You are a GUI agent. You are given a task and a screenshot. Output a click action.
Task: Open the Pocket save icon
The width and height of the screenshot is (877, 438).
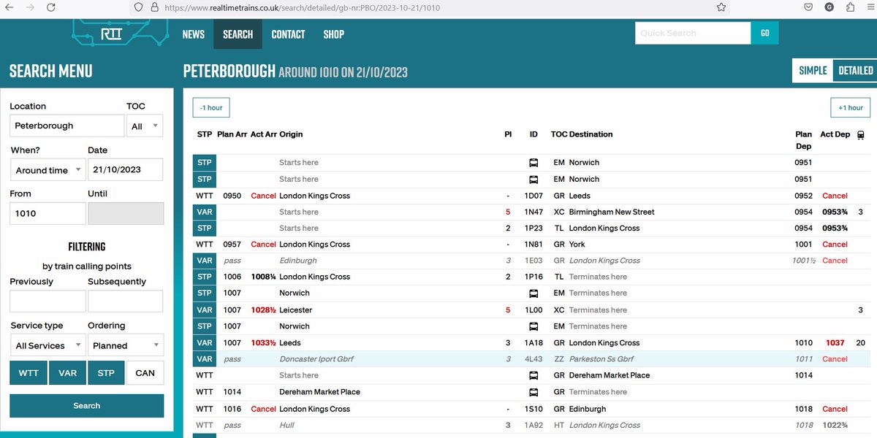[808, 7]
